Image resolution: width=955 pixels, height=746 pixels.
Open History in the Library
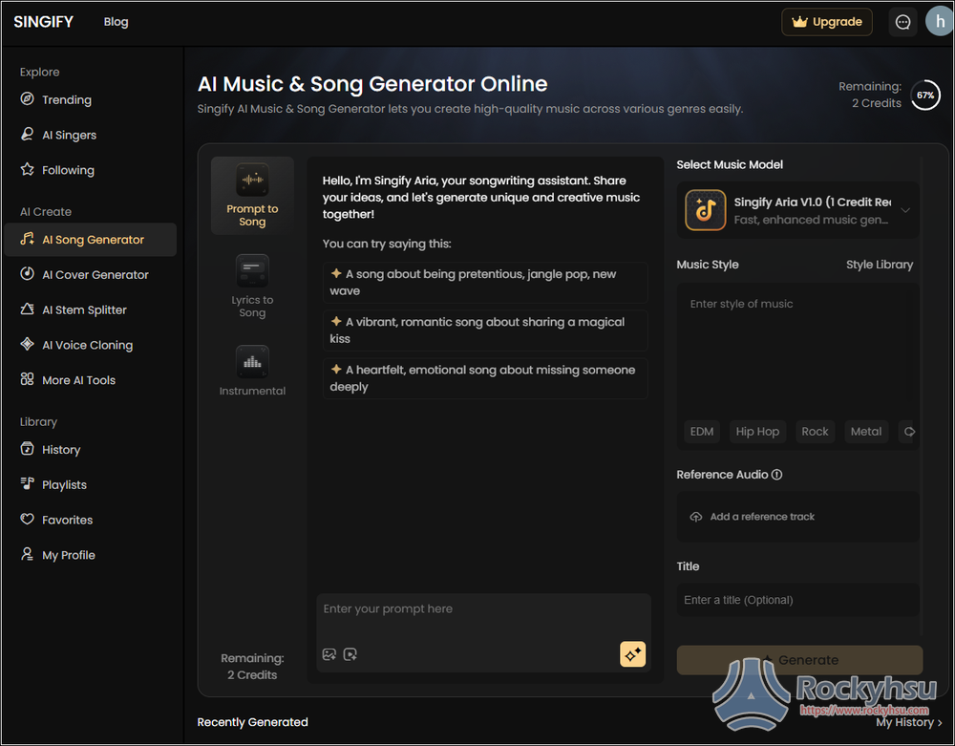click(x=50, y=450)
